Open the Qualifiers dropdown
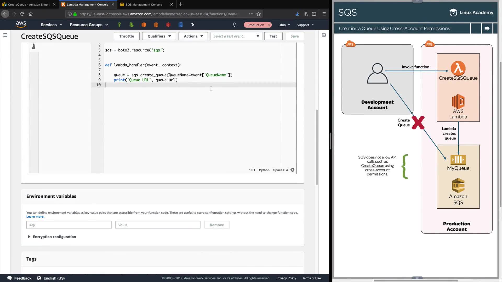Screen dimensions: 502x282 [159, 36]
